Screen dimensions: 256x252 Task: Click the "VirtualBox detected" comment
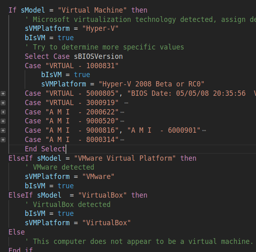tap(71, 204)
